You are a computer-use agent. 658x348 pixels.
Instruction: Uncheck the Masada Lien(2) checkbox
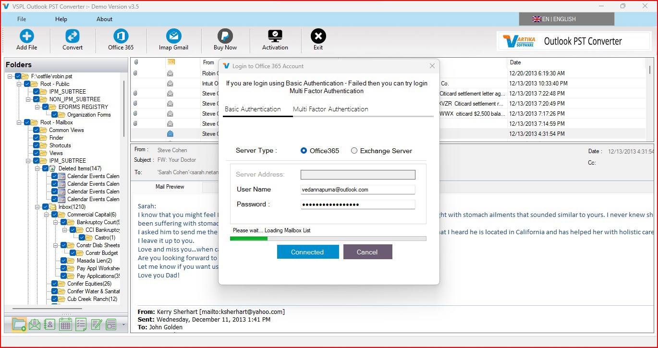coord(63,261)
